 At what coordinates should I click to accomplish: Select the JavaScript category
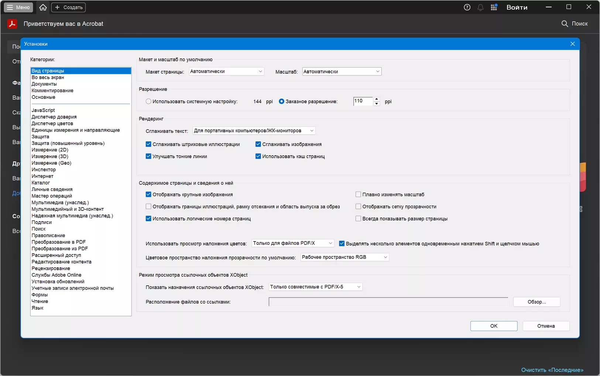point(81,110)
